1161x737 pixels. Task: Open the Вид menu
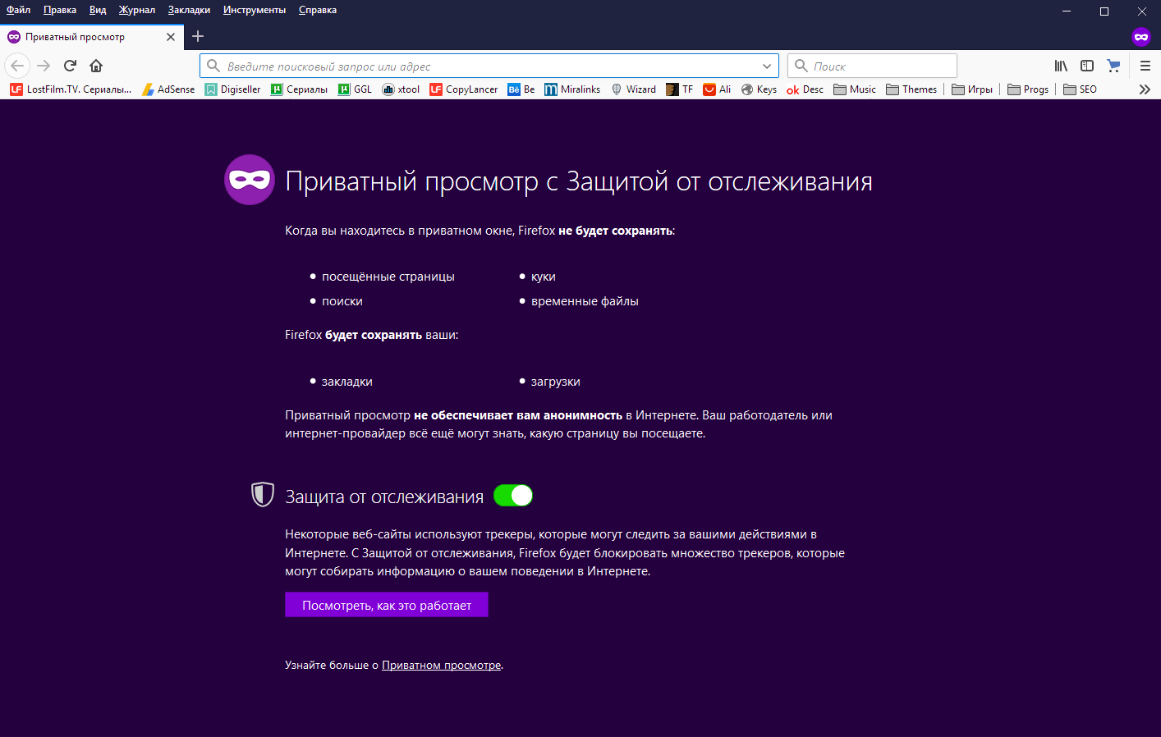tap(98, 10)
